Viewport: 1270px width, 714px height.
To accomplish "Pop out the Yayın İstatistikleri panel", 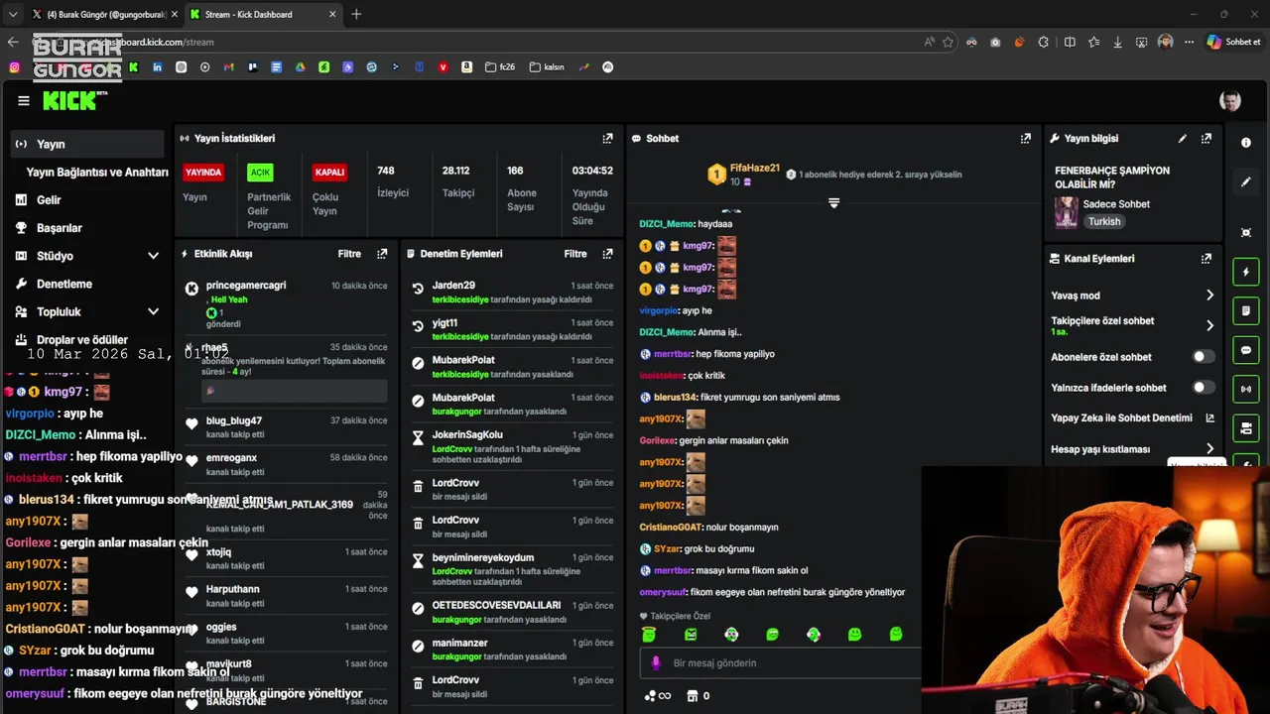I will (607, 139).
